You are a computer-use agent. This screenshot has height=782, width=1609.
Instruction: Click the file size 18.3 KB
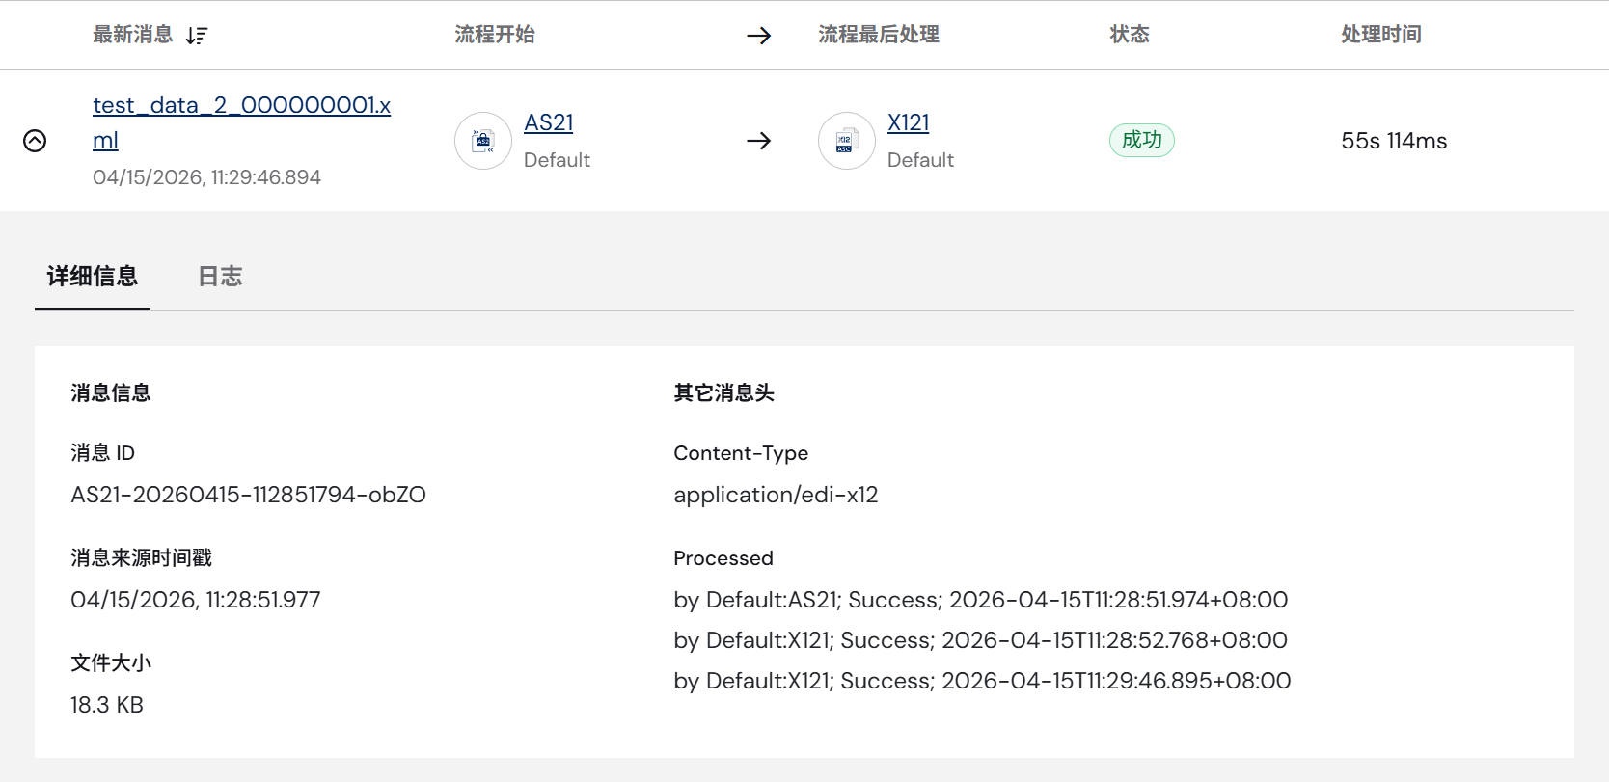tap(107, 705)
